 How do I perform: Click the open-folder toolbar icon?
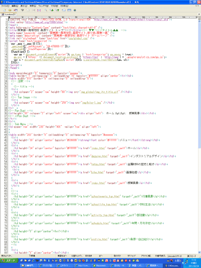(10, 10)
